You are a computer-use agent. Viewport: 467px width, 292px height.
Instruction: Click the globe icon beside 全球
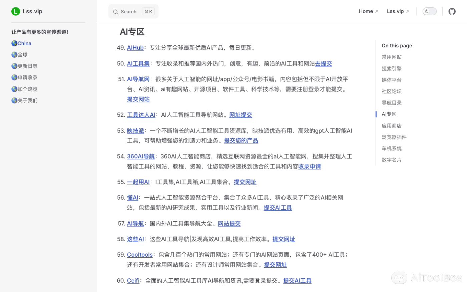pos(14,54)
